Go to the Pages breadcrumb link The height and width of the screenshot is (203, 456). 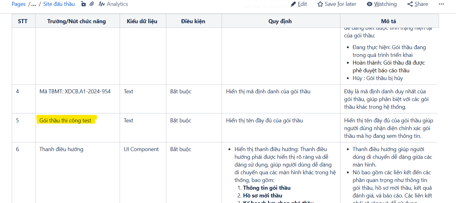tap(19, 4)
